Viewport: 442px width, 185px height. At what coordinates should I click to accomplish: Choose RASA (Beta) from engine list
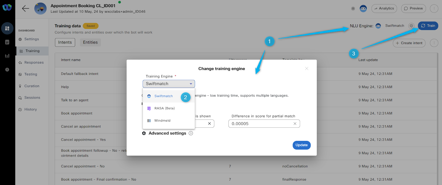[164, 108]
